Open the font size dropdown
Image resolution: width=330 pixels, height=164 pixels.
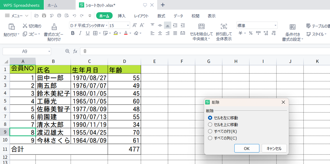click(128, 26)
